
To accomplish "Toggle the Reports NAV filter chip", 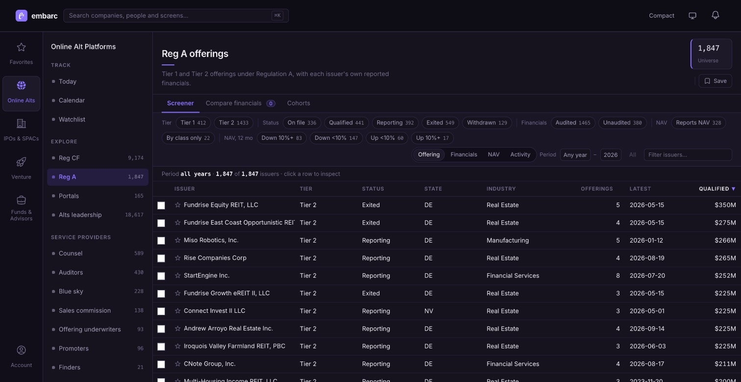I will tap(698, 123).
